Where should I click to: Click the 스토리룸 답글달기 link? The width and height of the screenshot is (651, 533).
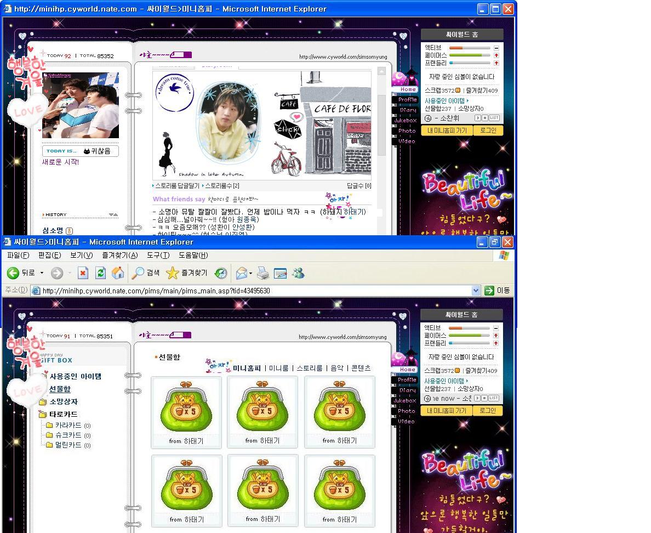177,186
